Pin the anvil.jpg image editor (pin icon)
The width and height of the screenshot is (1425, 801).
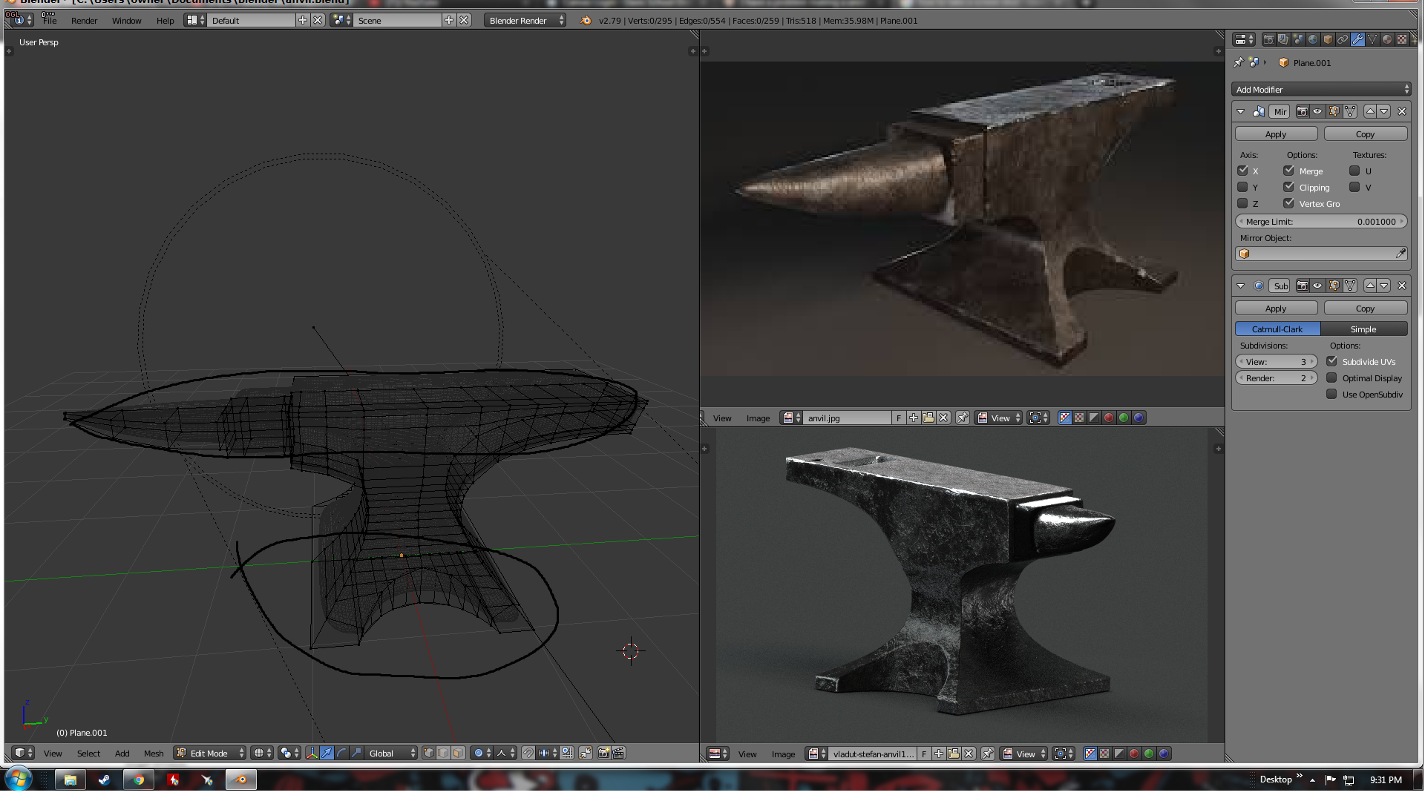click(x=963, y=418)
